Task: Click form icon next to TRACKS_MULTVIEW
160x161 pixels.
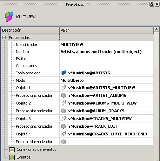Action: click(x=64, y=119)
